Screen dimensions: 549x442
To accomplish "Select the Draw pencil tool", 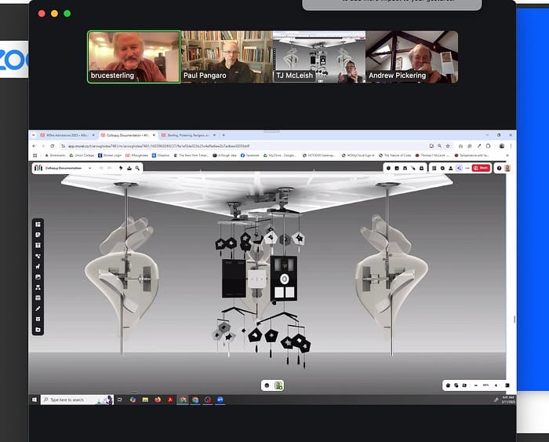I will pos(38,309).
